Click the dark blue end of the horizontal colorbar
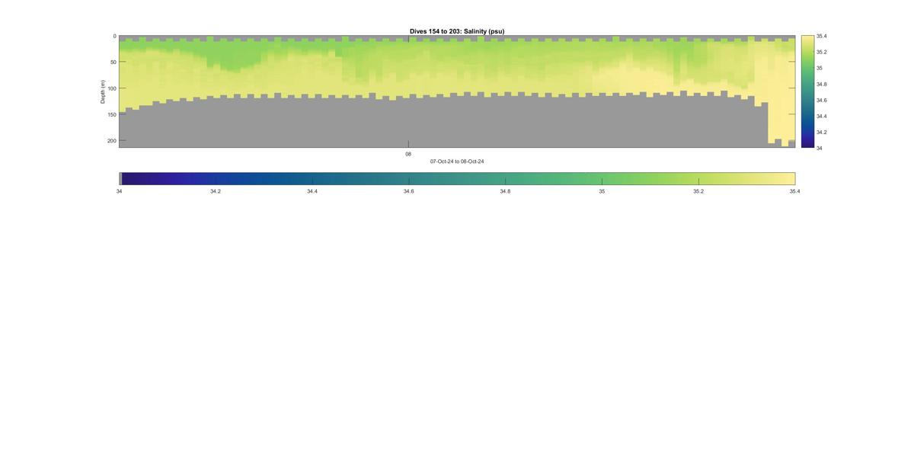 (129, 178)
